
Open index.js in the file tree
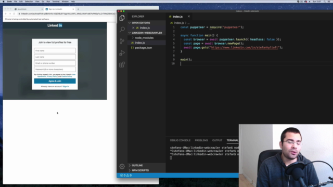[140, 43]
